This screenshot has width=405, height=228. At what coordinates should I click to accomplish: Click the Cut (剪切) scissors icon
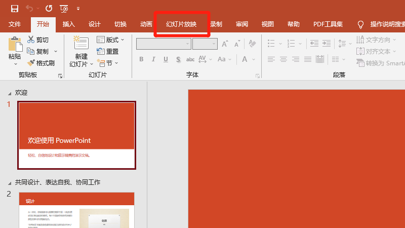31,40
